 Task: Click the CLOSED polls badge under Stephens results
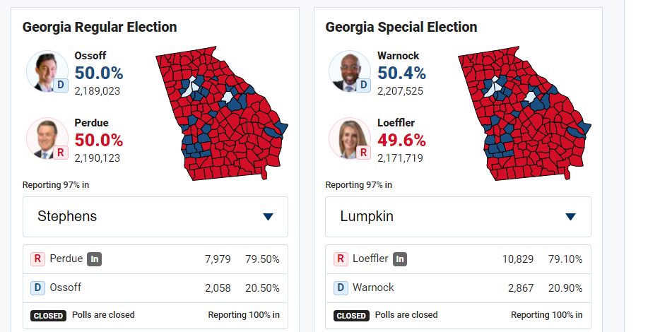pos(49,315)
